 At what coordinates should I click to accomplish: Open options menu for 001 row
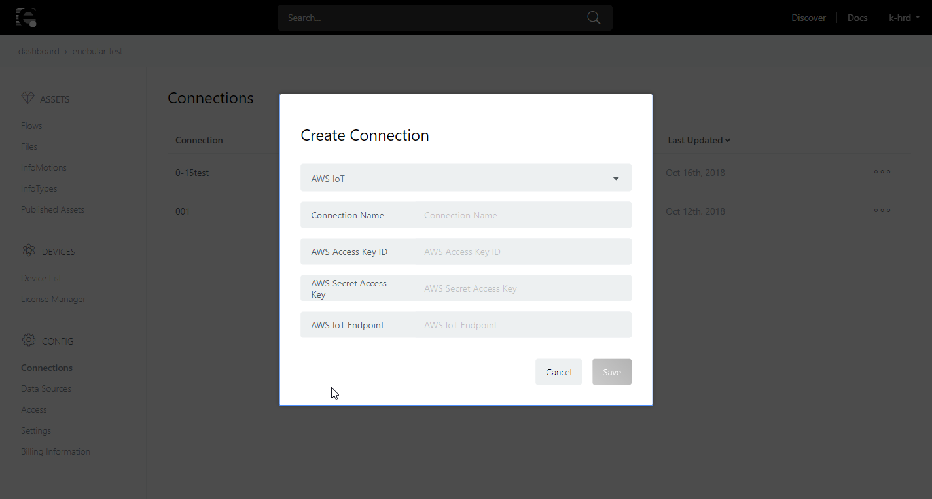(x=882, y=211)
